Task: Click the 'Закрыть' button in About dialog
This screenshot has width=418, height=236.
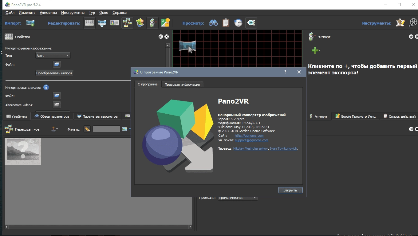Action: point(290,190)
